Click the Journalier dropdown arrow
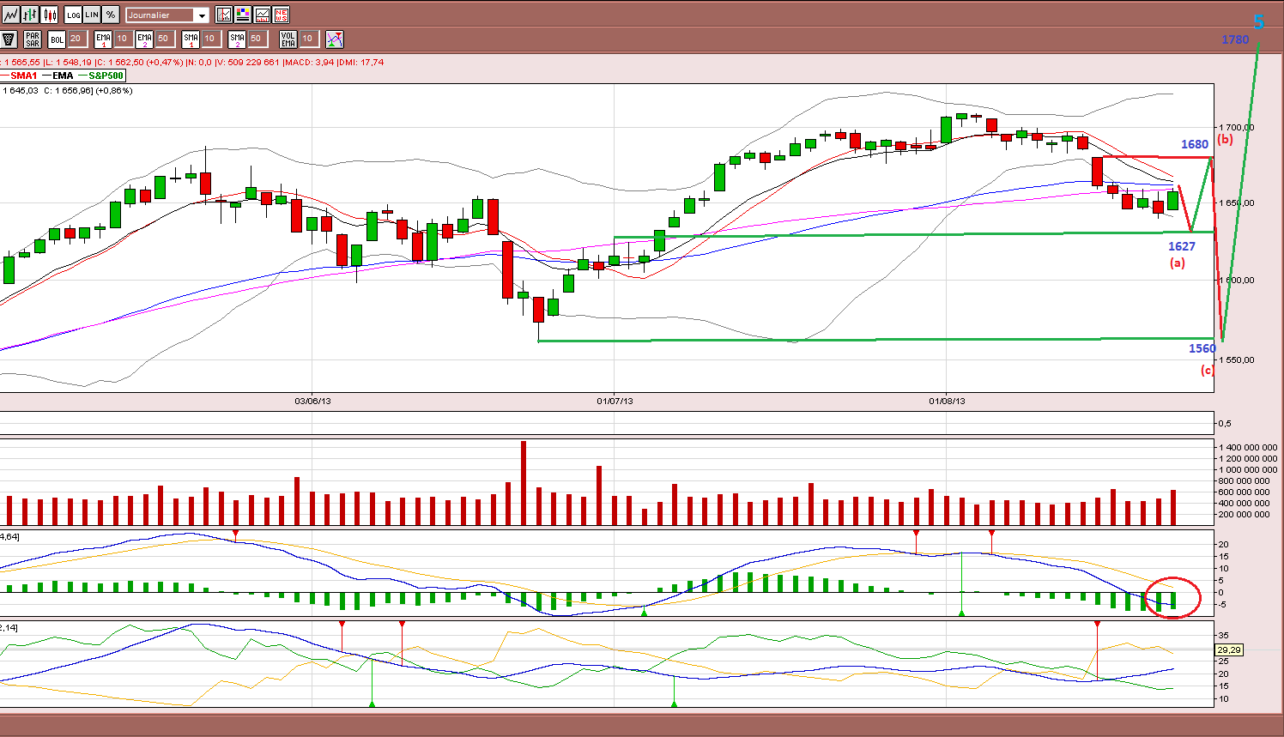The image size is (1284, 737). click(202, 15)
